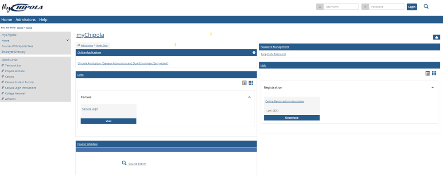This screenshot has width=443, height=175.
Task: Expand the Home sidebar chevron
Action: (x=67, y=40)
